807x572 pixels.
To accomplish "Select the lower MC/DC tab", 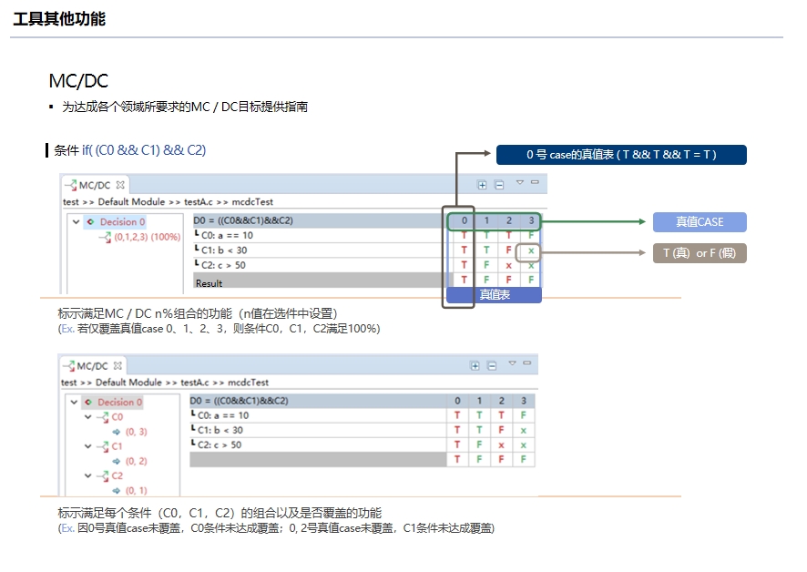I will [x=92, y=366].
